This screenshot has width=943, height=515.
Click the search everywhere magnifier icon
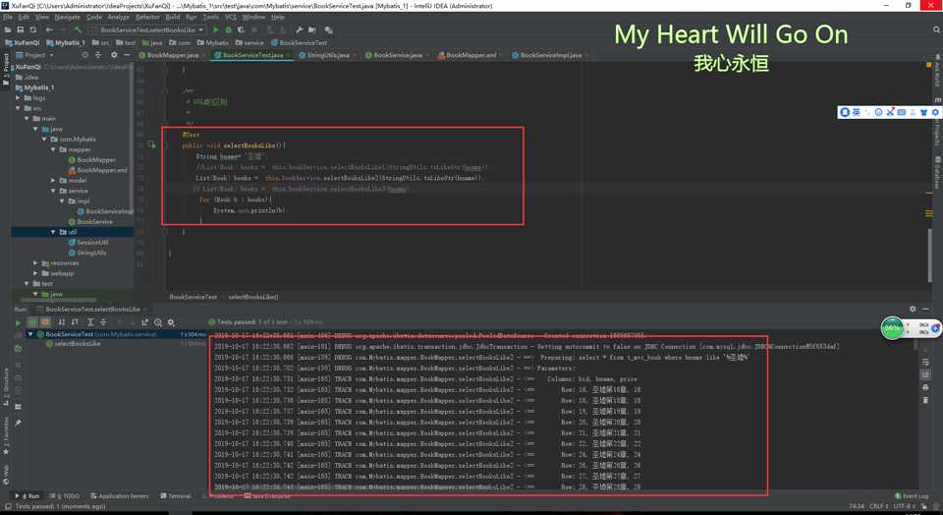click(x=936, y=29)
